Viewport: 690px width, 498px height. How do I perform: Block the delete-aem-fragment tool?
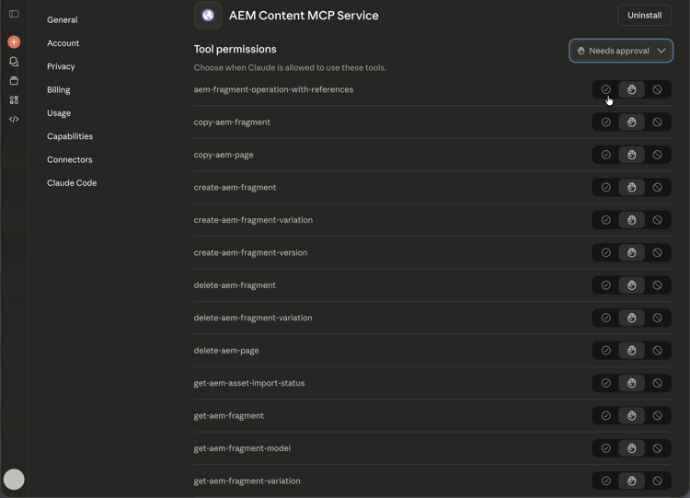(x=657, y=285)
